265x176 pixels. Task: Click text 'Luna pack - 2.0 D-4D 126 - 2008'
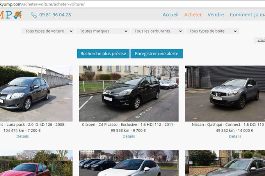point(36,125)
